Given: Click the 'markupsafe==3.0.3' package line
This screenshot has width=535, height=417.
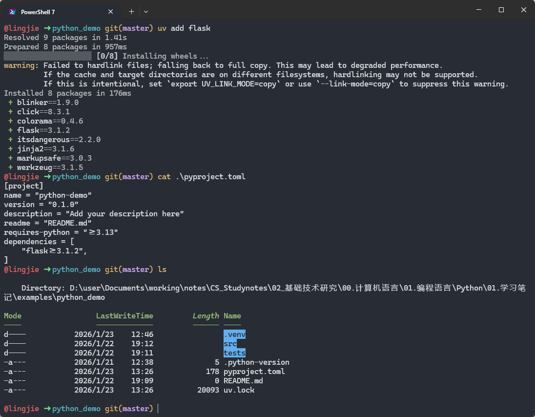Looking at the screenshot, I should pyautogui.click(x=50, y=158).
